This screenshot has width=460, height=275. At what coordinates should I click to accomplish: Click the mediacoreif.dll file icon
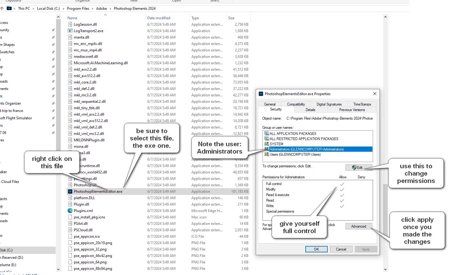point(70,56)
